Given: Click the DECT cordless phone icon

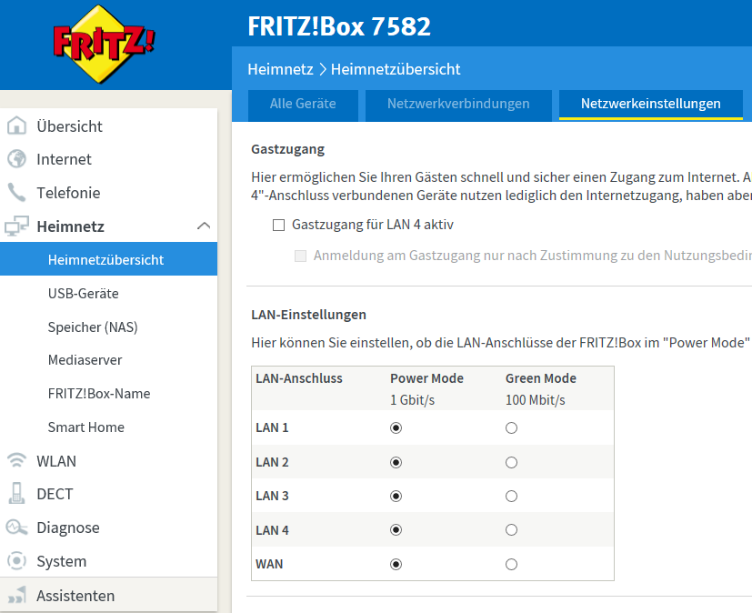Looking at the screenshot, I should [x=16, y=494].
